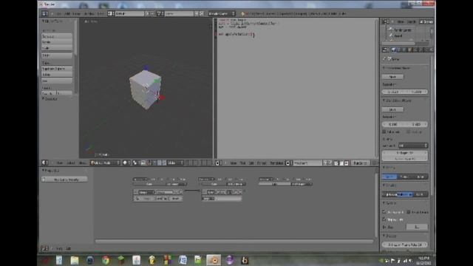
Task: Open the outliner editor type icon
Action: pyautogui.click(x=386, y=21)
